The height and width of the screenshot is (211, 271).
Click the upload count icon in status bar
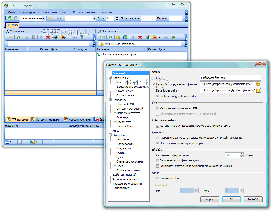pyautogui.click(x=33, y=142)
